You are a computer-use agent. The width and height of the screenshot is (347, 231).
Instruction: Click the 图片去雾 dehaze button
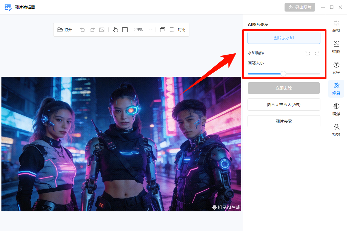[284, 121]
